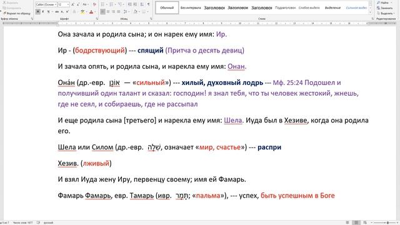Viewport: 400px width, 225px height.
Task: Decrease paragraph indent
Action: pos(129,4)
